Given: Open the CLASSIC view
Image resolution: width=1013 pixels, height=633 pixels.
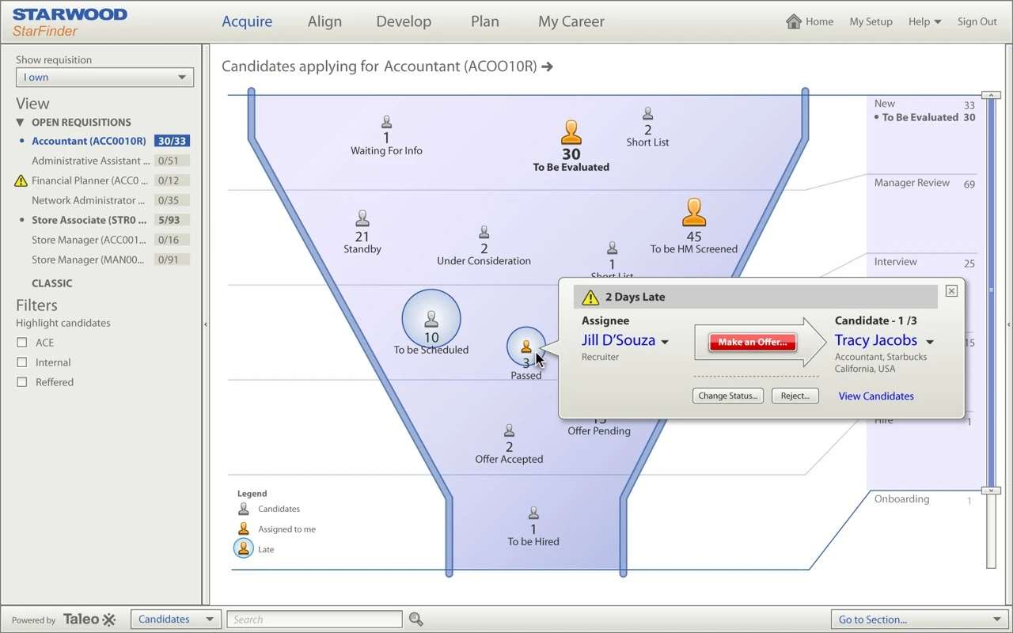Looking at the screenshot, I should click(51, 283).
